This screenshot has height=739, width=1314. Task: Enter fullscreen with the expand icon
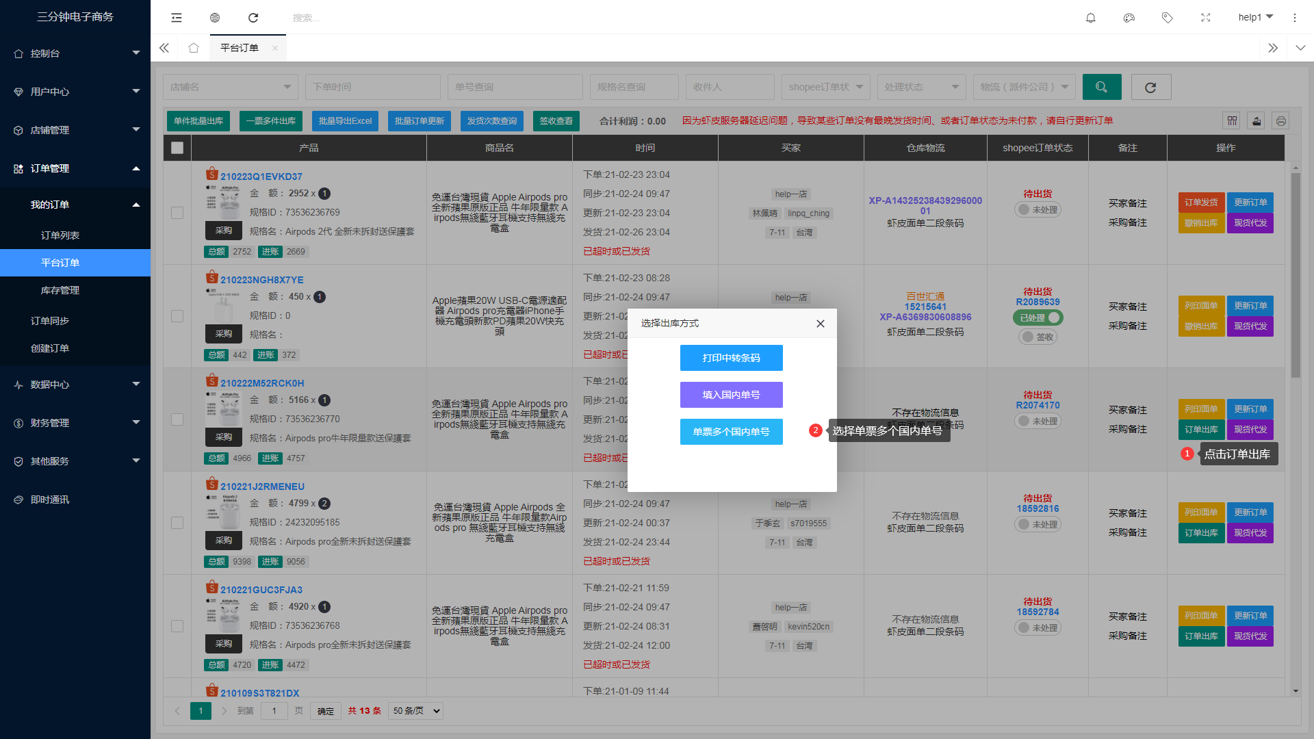click(x=1206, y=18)
